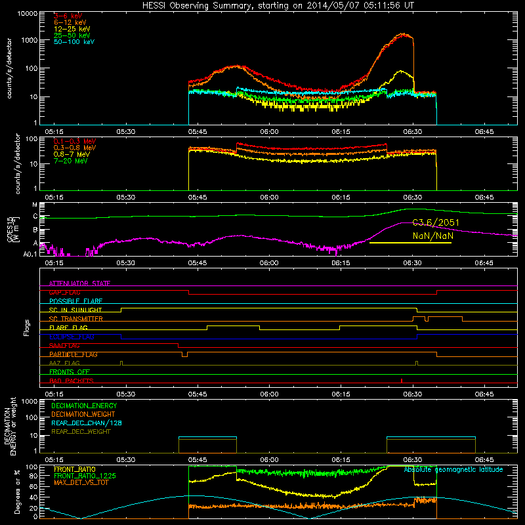
Task: Select the REAR_DEC_CHAN/128 legend label
Action: 87,423
